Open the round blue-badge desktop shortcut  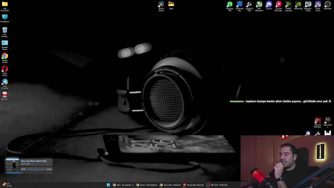(308, 133)
